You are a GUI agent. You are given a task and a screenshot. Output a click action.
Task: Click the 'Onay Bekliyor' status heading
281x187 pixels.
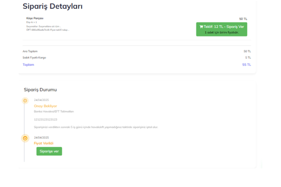[45, 106]
